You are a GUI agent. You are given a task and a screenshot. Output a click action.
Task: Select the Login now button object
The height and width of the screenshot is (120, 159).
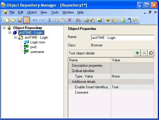tap(38, 42)
